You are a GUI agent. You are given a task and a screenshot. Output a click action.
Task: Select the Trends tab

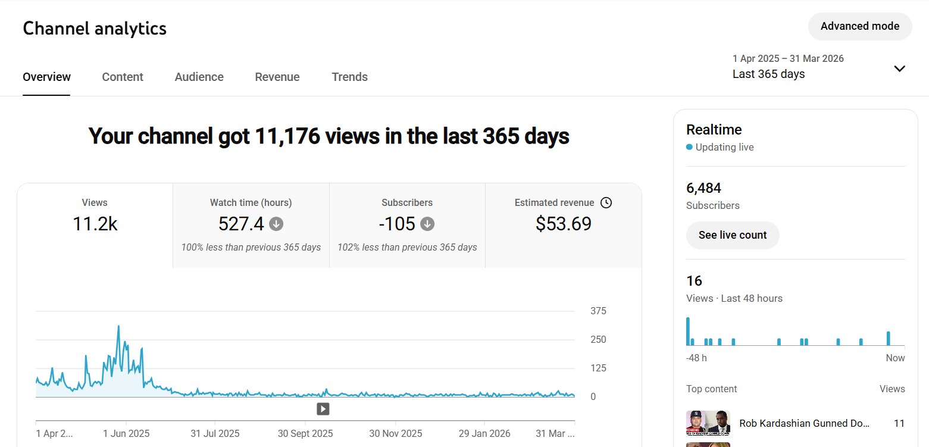[x=349, y=77]
